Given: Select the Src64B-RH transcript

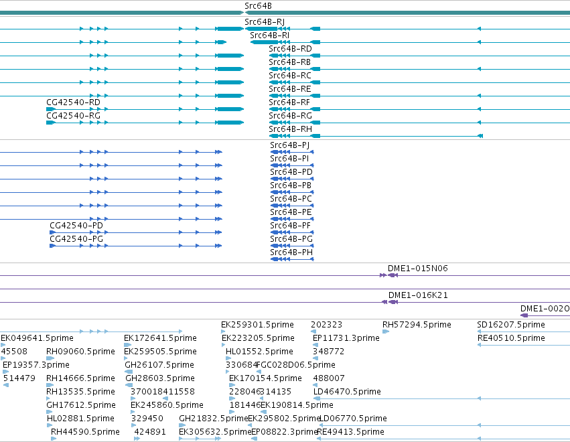Looking at the screenshot, I should pos(290,129).
